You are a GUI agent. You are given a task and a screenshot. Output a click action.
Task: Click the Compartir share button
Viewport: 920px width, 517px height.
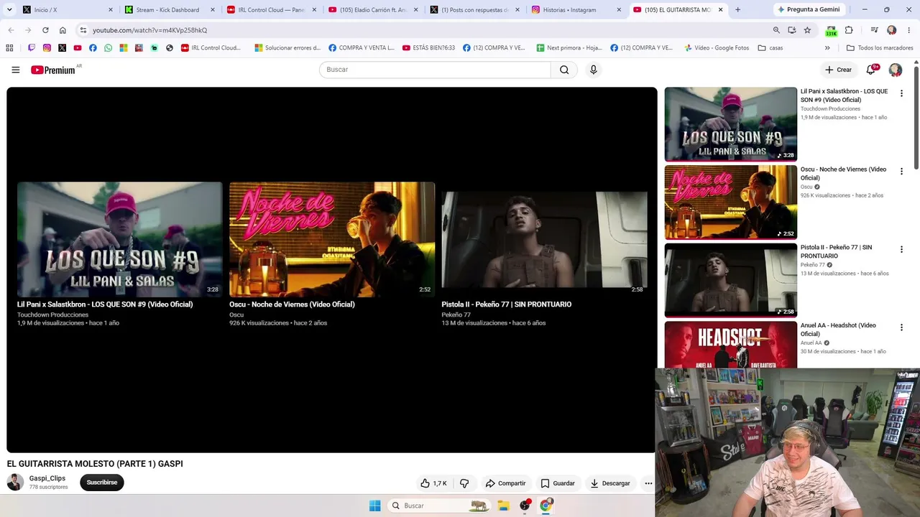point(505,483)
